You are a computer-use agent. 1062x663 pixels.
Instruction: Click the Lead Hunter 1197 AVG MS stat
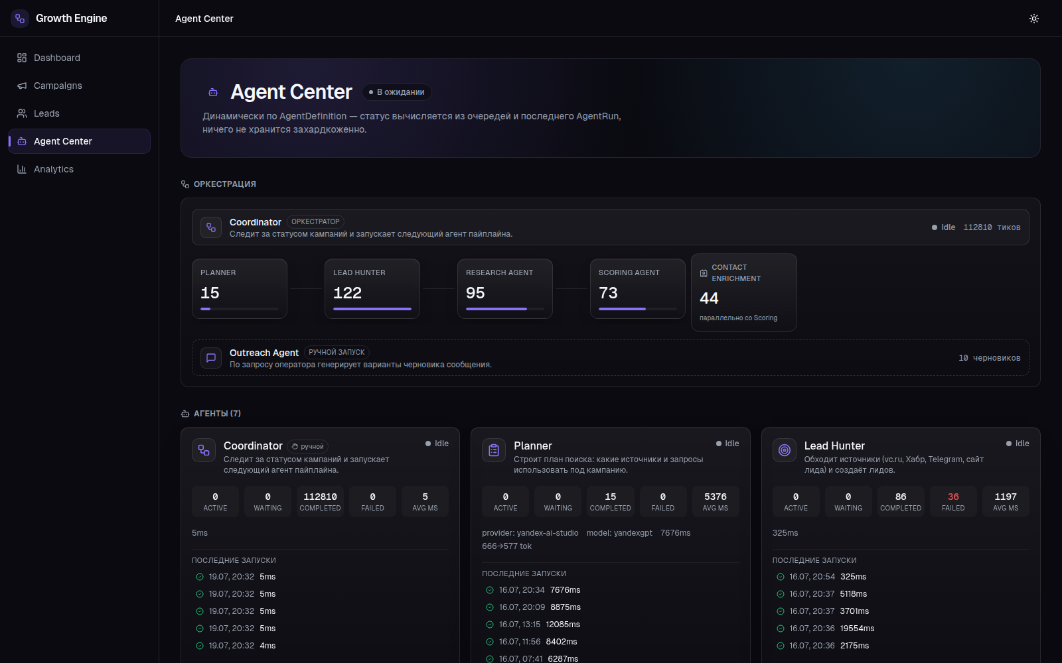(1006, 501)
